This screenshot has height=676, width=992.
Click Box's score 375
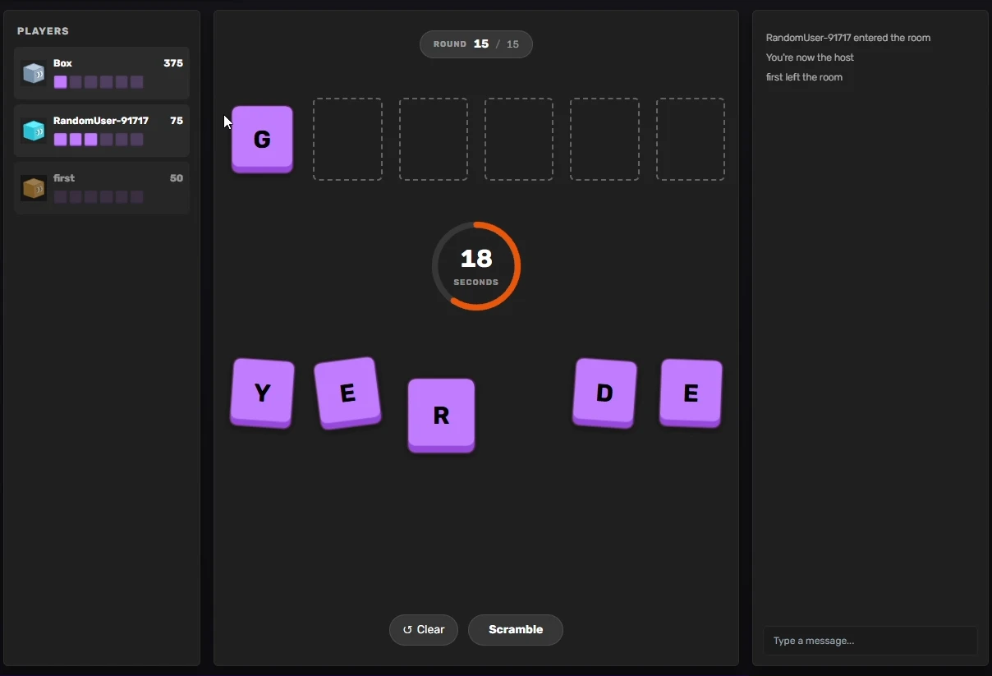tap(173, 63)
